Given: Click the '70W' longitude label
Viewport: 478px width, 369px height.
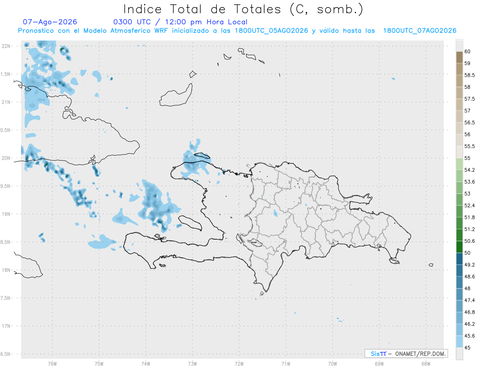Looking at the screenshot, I should tap(333, 363).
